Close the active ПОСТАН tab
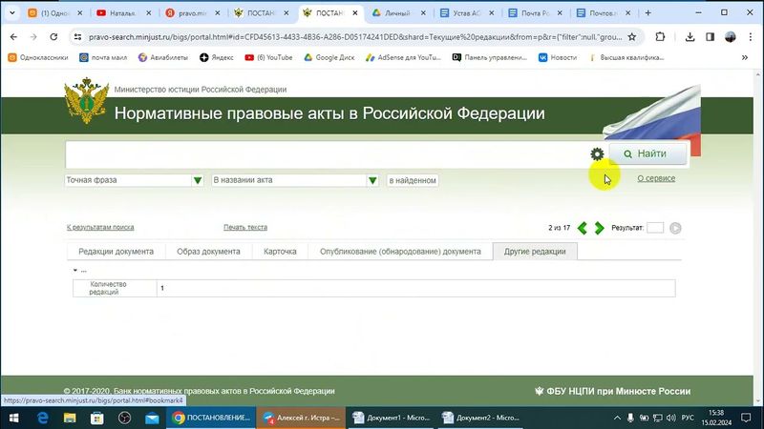The width and height of the screenshot is (764, 429). point(355,13)
